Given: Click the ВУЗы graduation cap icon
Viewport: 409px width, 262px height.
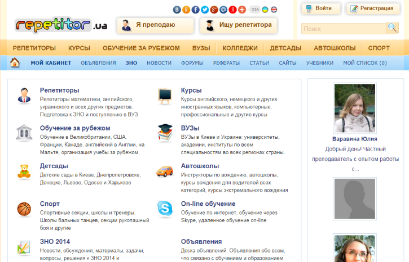Looking at the screenshot, I should (x=165, y=133).
